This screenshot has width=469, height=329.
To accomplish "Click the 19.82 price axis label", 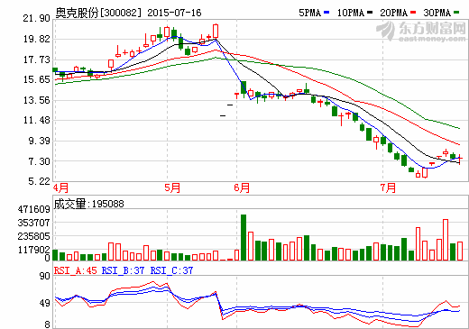I will click(x=37, y=39).
